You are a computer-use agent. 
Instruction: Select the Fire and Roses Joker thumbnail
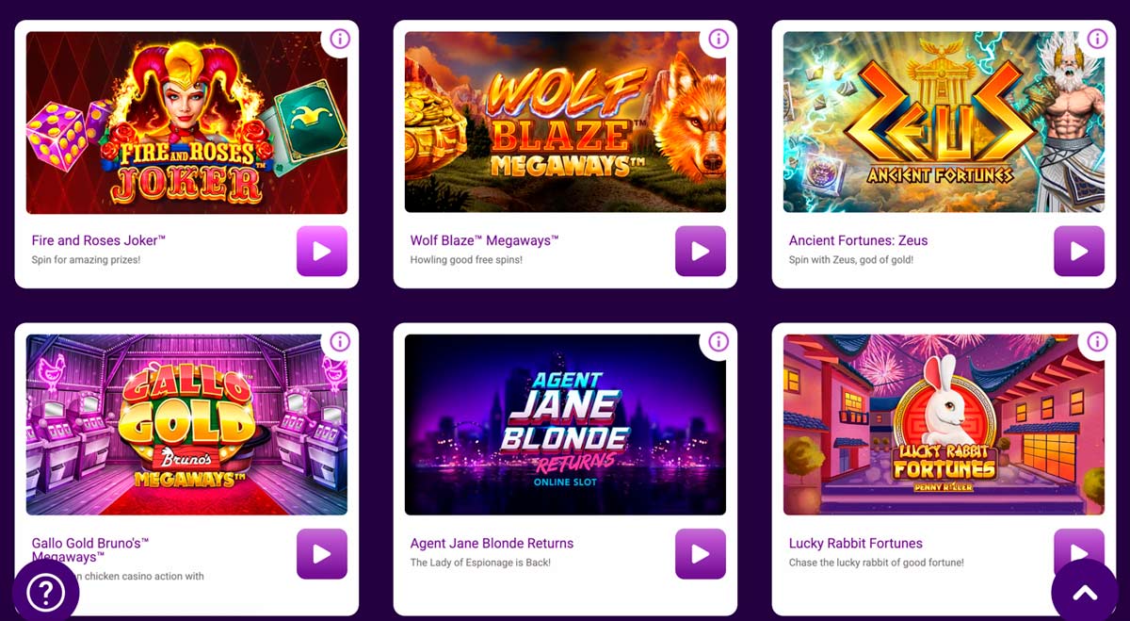186,123
